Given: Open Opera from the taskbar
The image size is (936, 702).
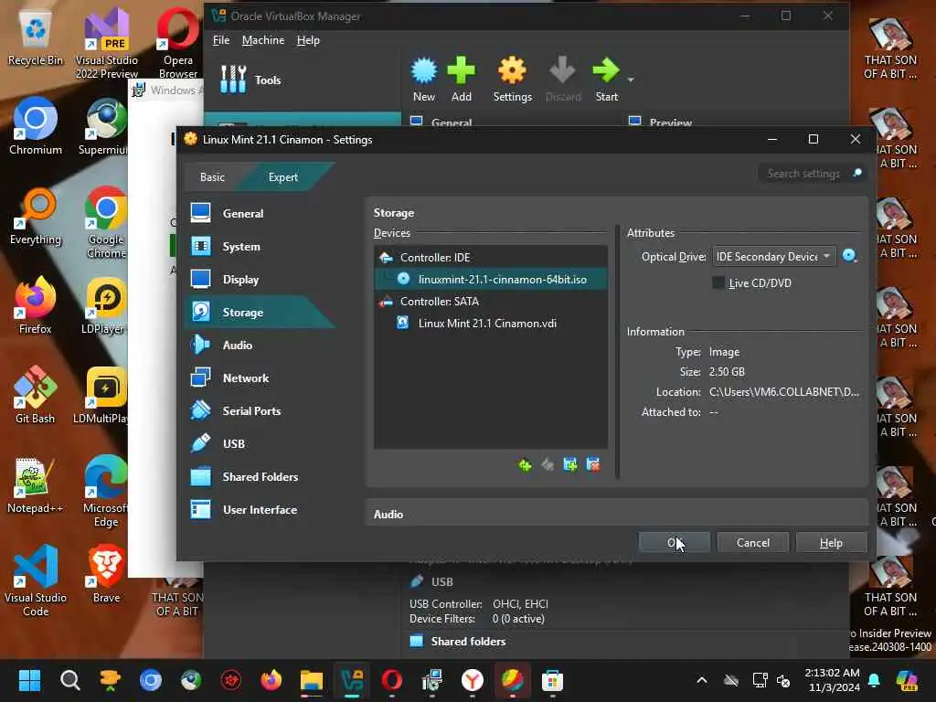Looking at the screenshot, I should point(391,680).
